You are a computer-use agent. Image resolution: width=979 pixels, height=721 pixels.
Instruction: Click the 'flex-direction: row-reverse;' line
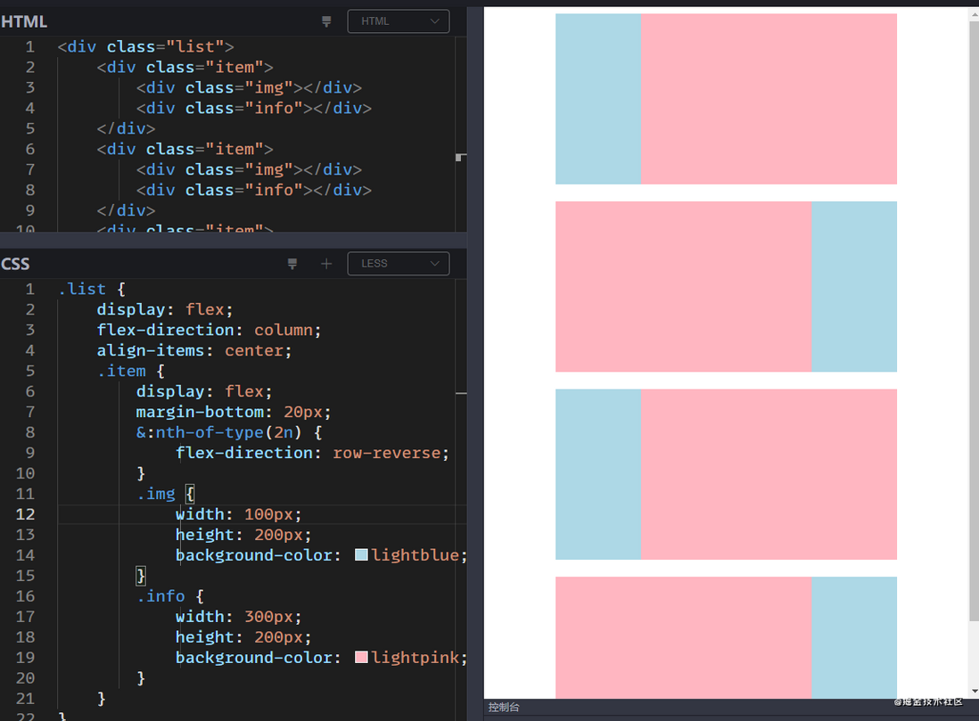312,454
